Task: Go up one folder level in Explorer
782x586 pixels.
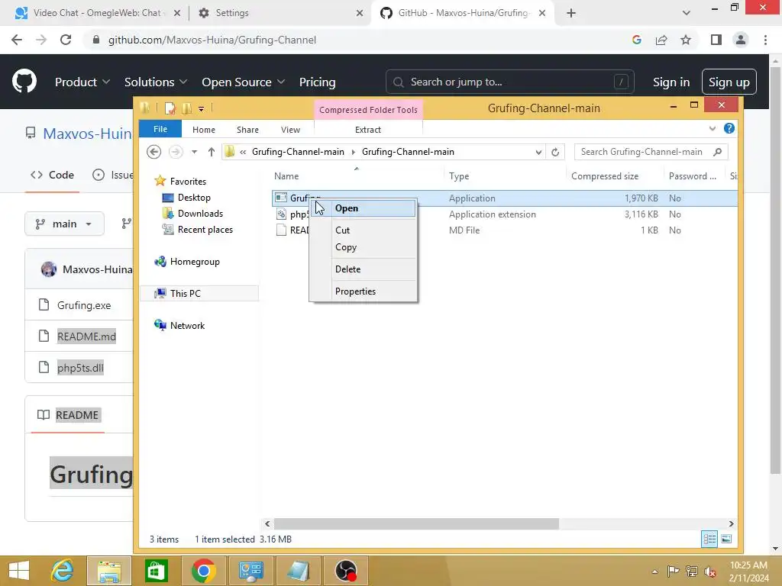Action: (211, 152)
